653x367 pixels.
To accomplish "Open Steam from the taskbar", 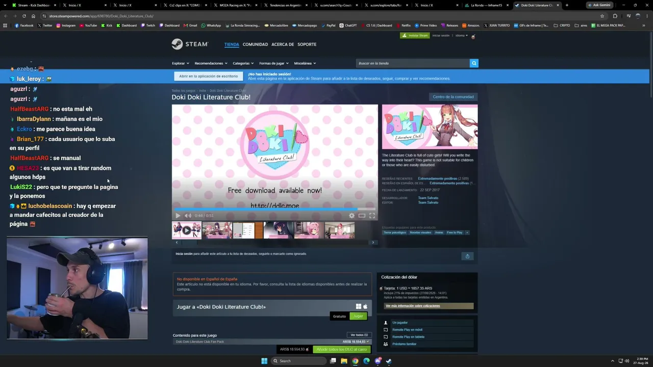I will pyautogui.click(x=389, y=361).
